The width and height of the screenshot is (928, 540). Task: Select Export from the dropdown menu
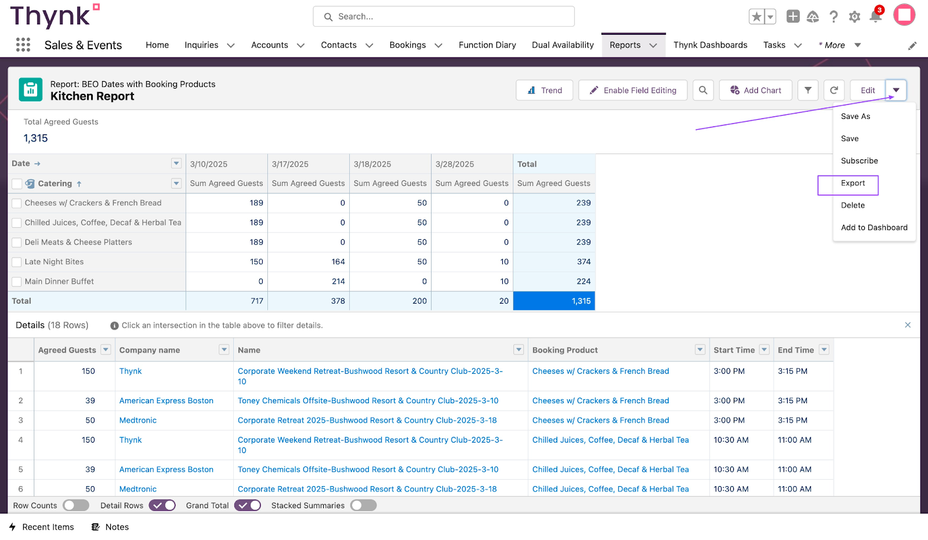click(x=853, y=183)
